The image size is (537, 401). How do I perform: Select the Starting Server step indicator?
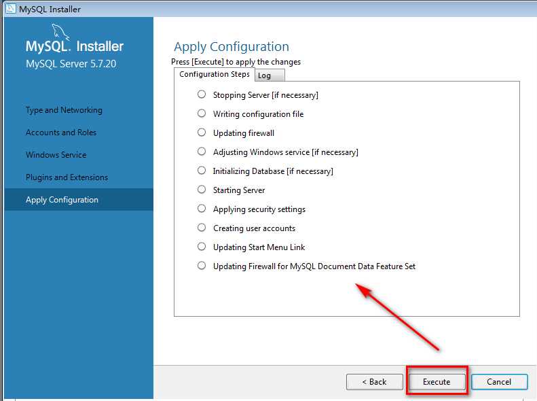click(202, 189)
